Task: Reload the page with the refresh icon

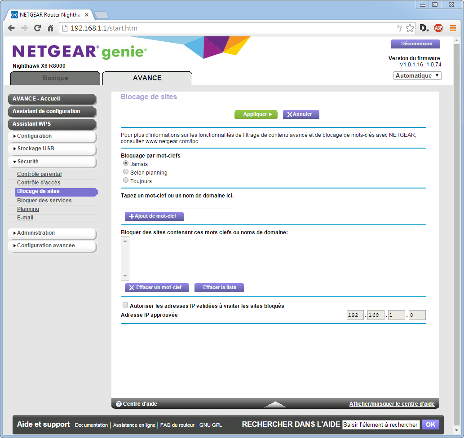Action: [x=38, y=28]
